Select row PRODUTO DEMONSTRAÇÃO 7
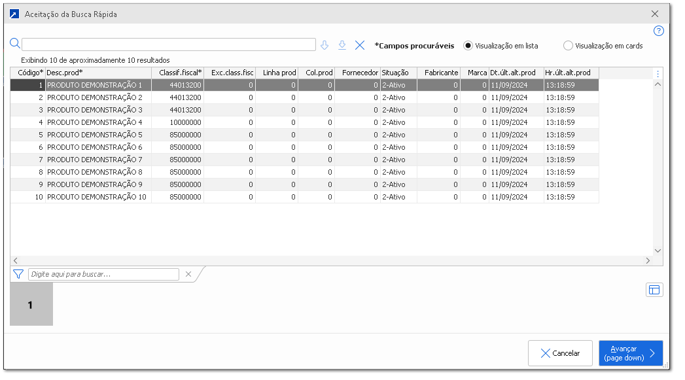 (x=304, y=160)
